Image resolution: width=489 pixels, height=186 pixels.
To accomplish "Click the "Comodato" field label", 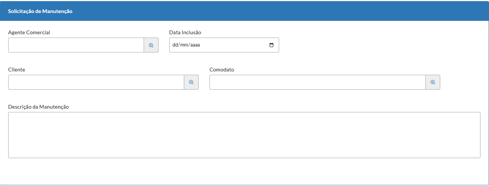I will click(x=222, y=70).
